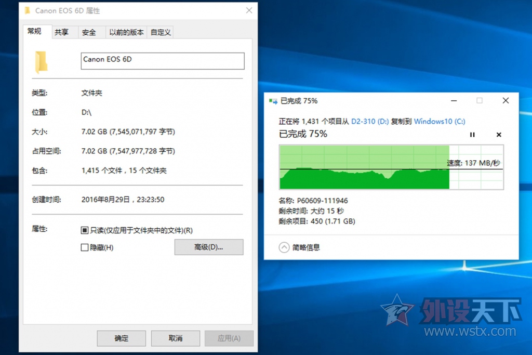Cancel the copy with the small X

coord(499,135)
